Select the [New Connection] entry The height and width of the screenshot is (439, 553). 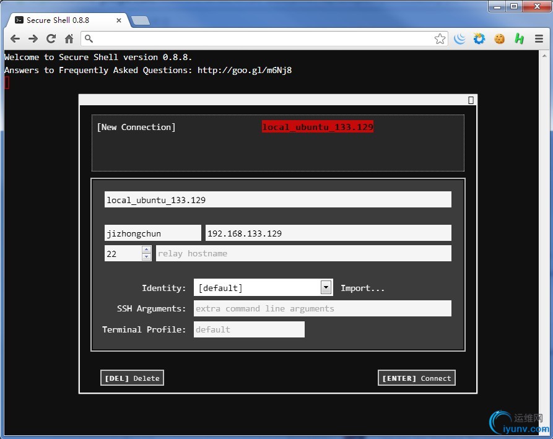click(136, 127)
